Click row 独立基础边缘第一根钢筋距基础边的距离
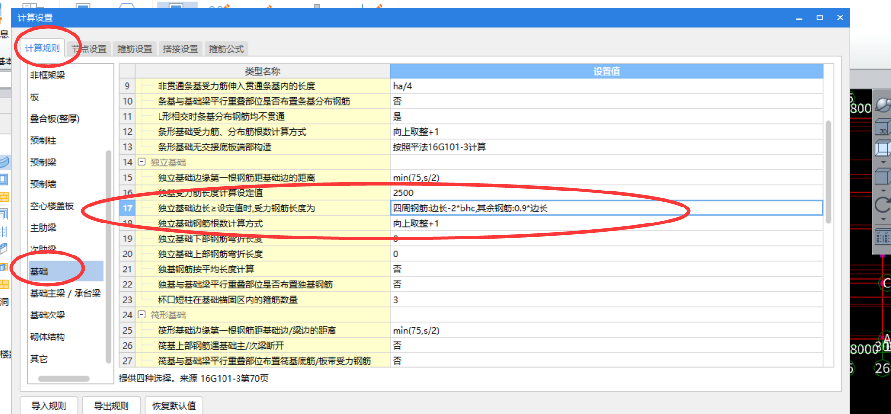This screenshot has height=414, width=891. tap(262, 177)
